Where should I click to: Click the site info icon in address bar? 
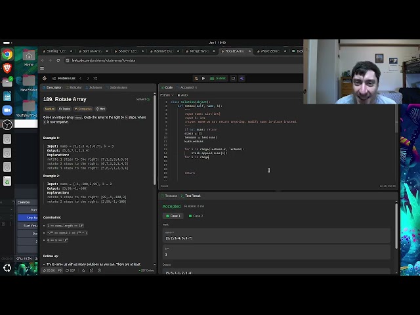(68, 60)
